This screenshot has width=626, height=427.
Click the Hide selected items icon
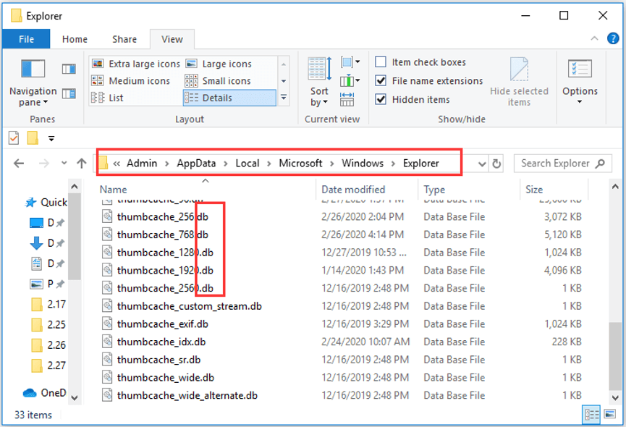(519, 72)
